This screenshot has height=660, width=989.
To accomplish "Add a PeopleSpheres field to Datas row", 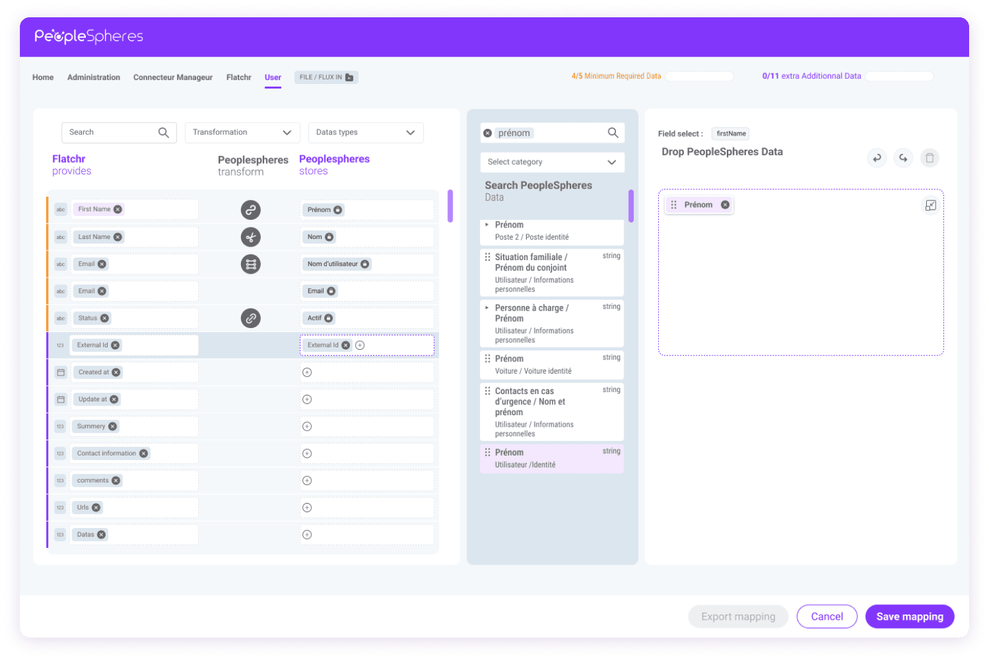I will point(307,534).
